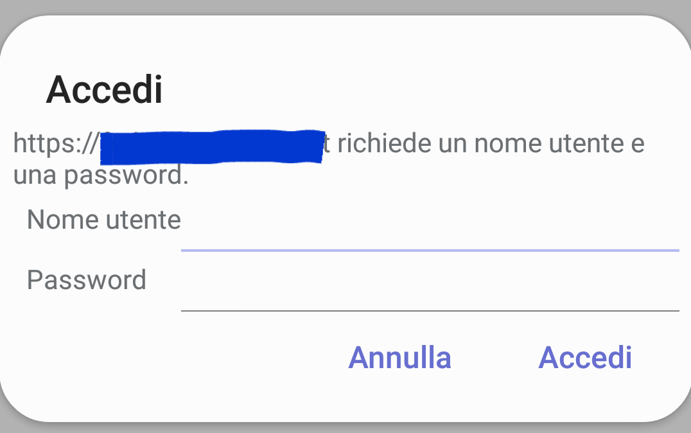This screenshot has height=433, width=691.
Task: Tap the "Nome utente" field label
Action: pos(103,220)
